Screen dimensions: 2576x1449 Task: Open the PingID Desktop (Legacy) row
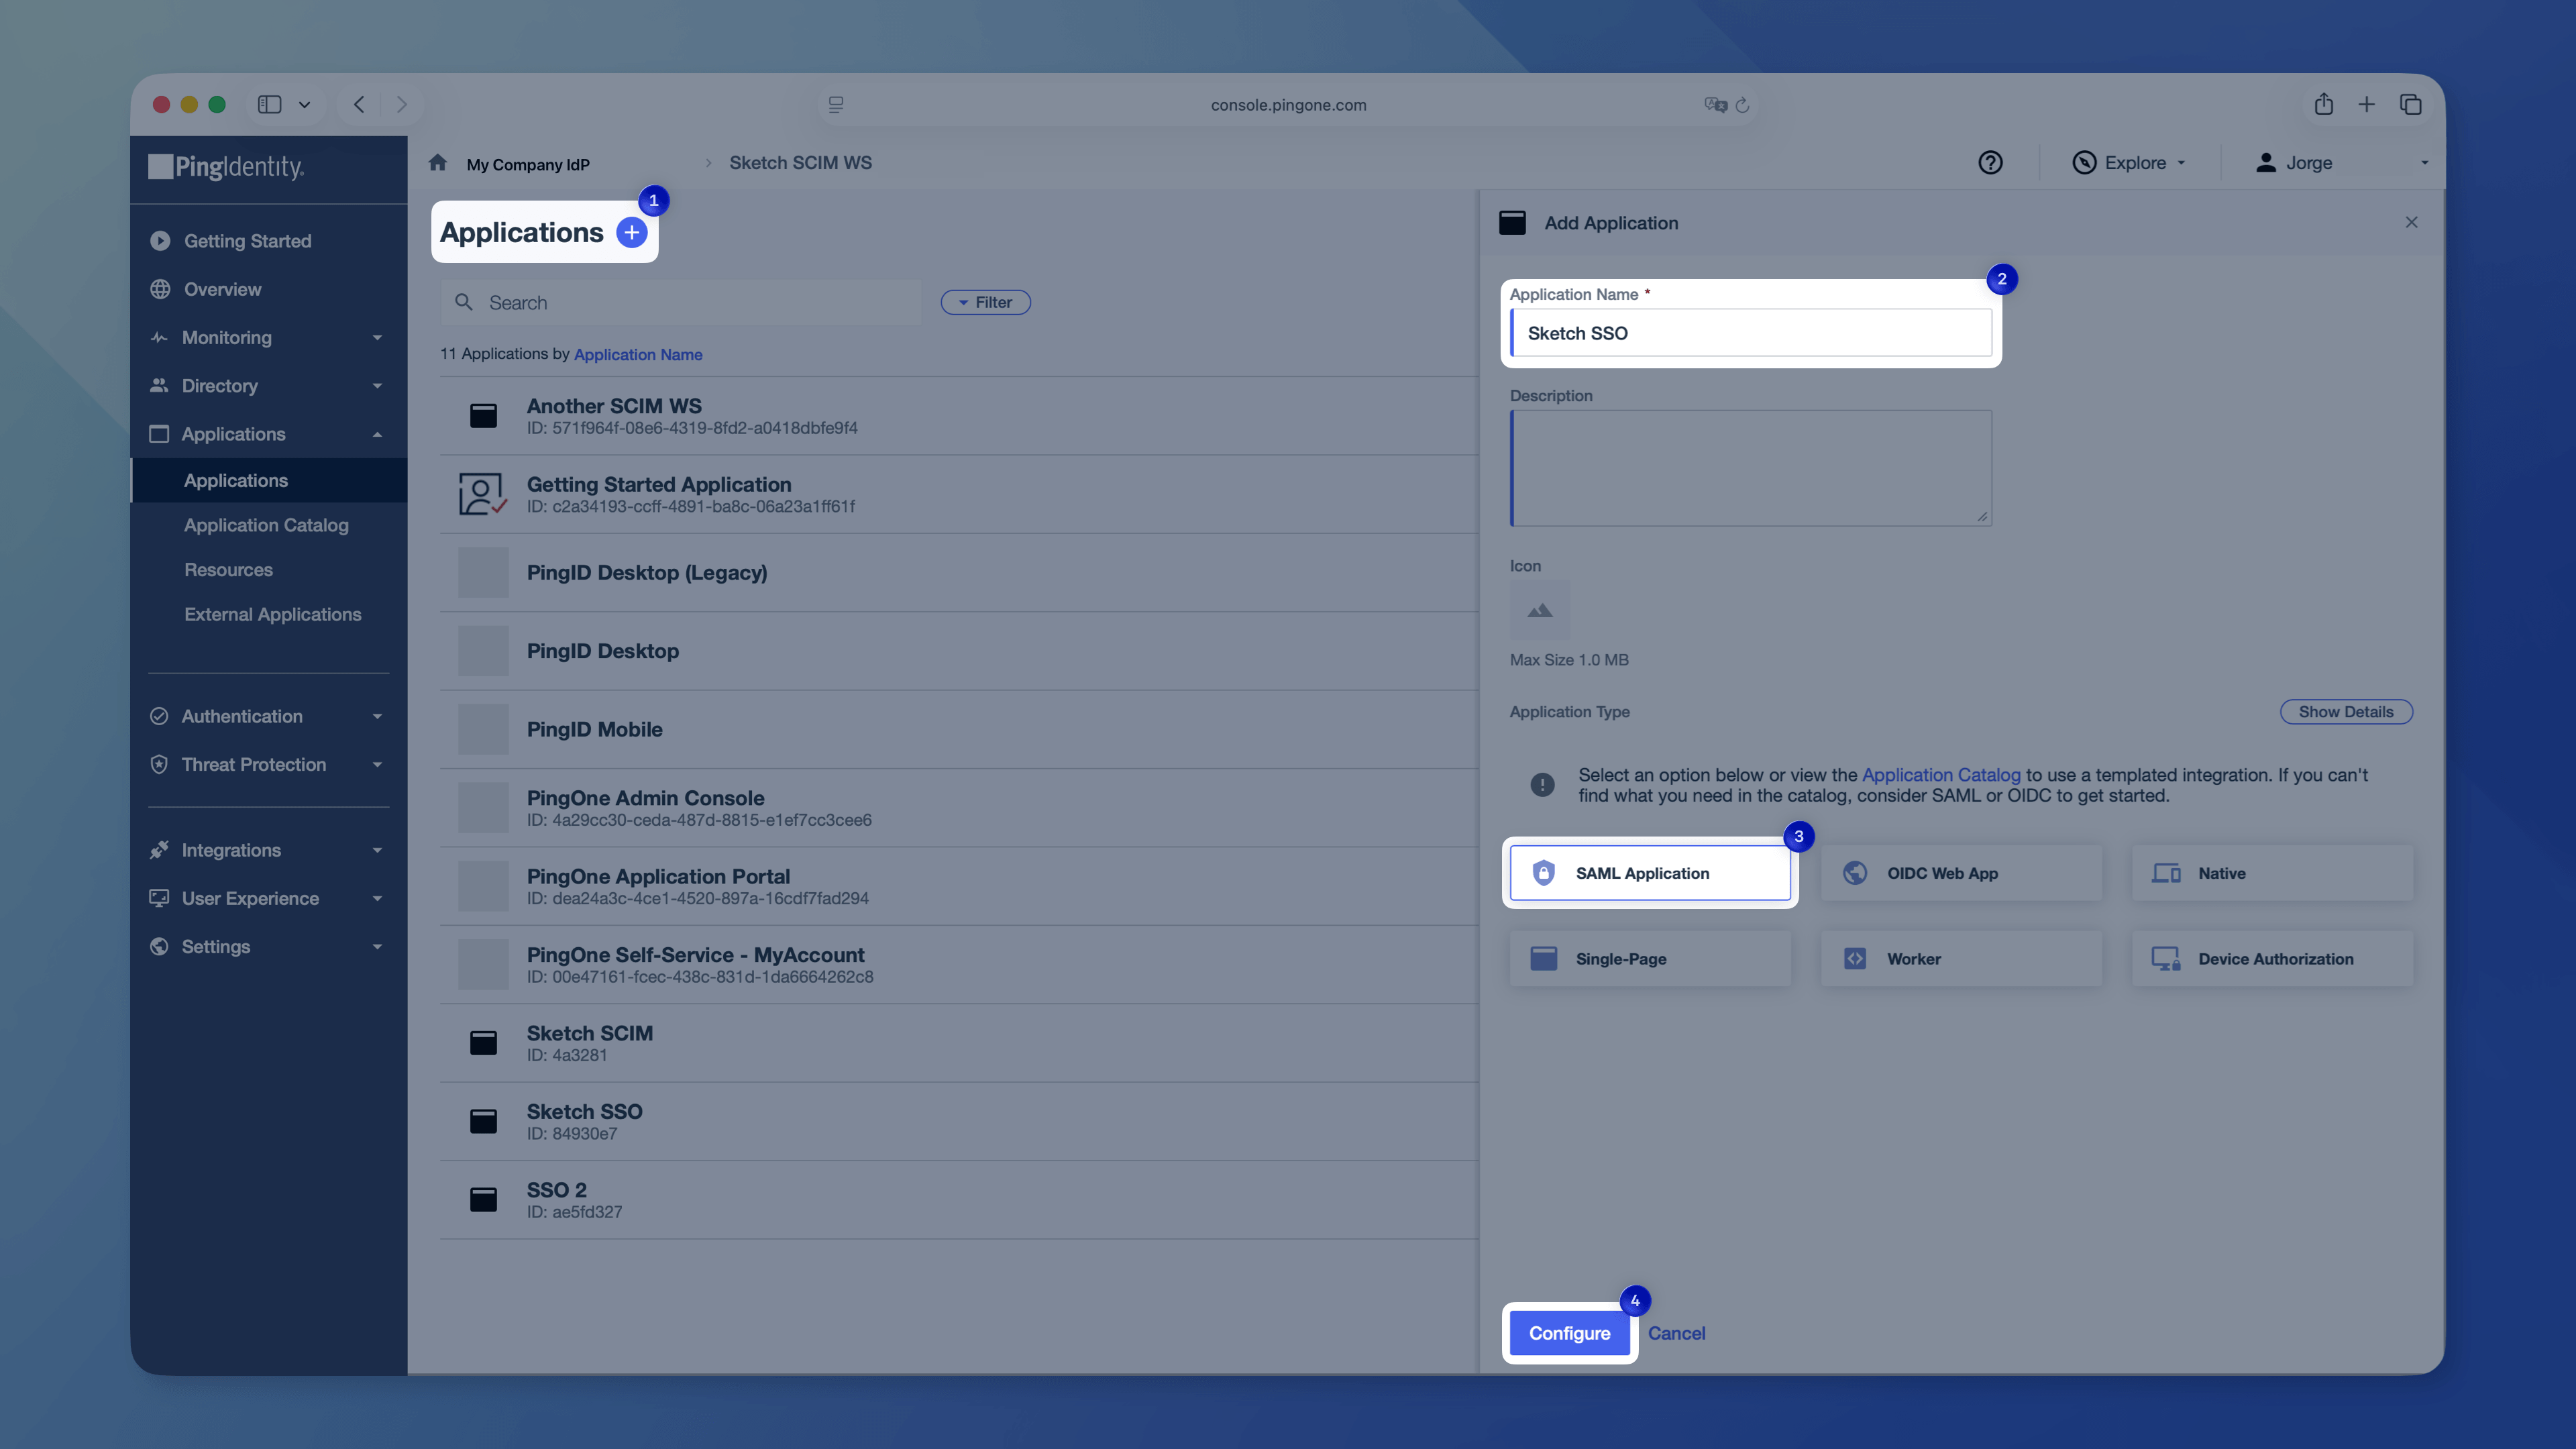point(958,572)
